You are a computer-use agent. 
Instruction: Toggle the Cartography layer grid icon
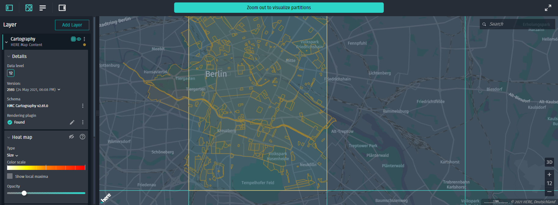point(73,39)
